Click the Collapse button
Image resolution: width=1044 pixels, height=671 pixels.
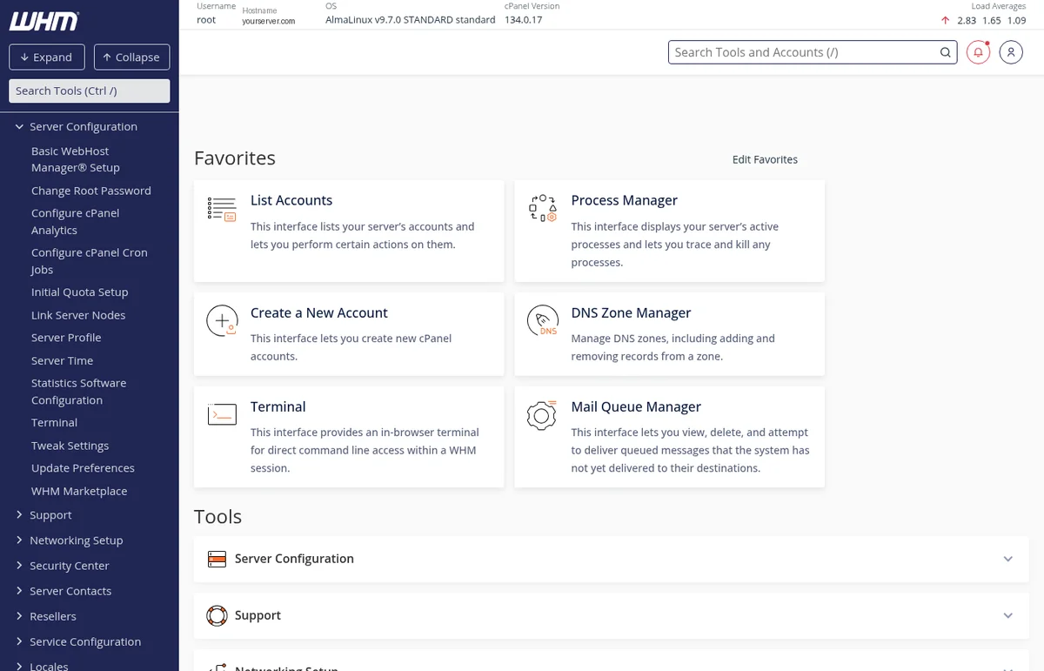[131, 57]
